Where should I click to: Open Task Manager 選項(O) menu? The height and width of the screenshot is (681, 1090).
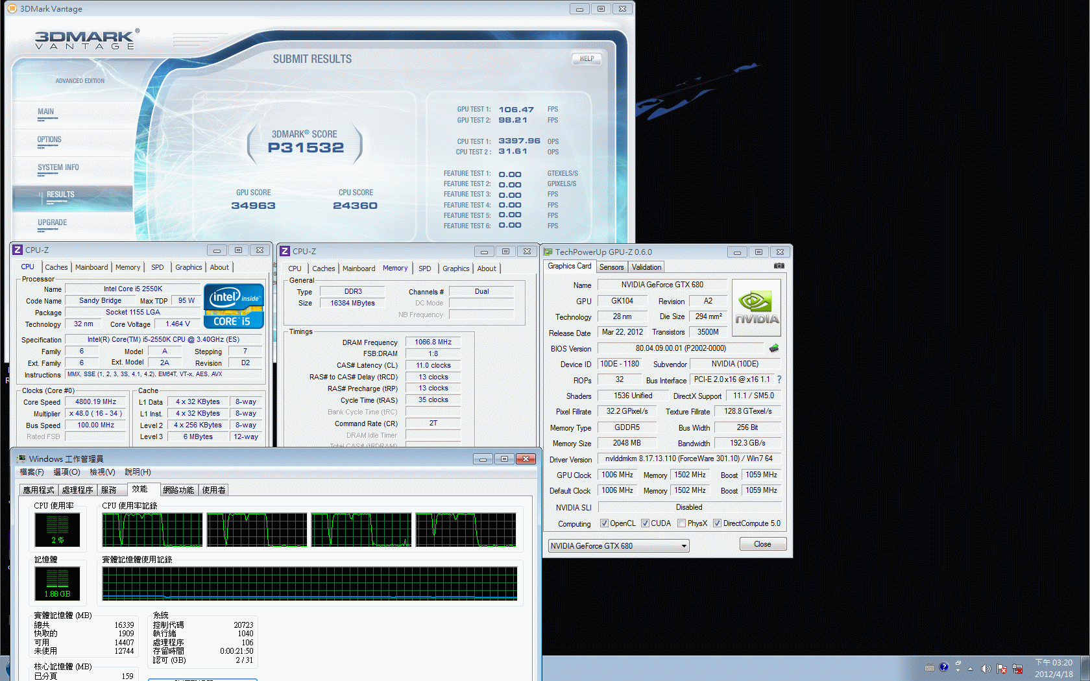[67, 472]
